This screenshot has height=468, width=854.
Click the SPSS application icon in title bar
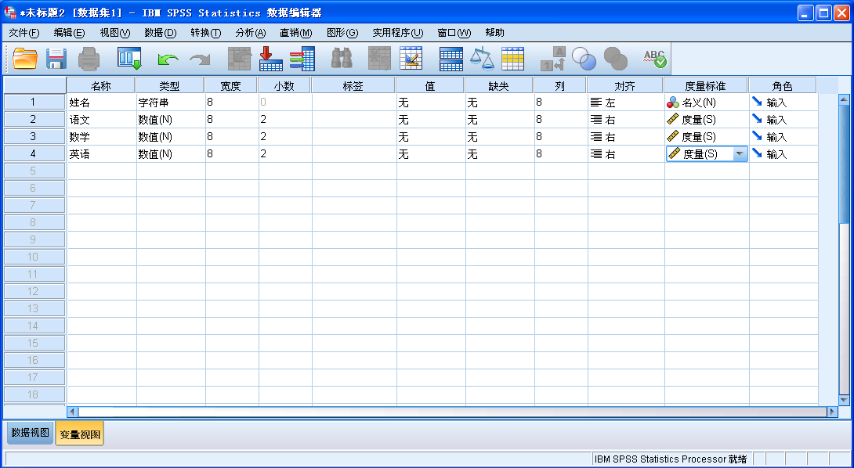pyautogui.click(x=10, y=12)
